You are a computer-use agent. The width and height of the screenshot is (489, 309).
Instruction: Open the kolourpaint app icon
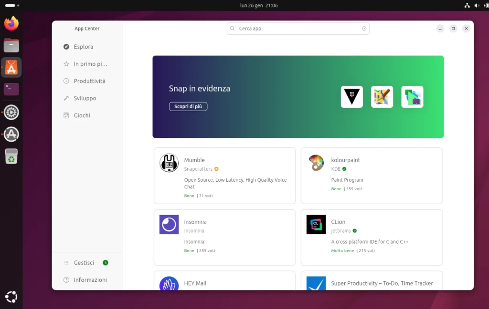coord(316,163)
